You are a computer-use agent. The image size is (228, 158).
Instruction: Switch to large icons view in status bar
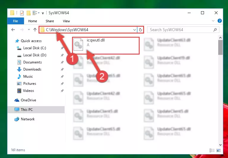pos(219,151)
